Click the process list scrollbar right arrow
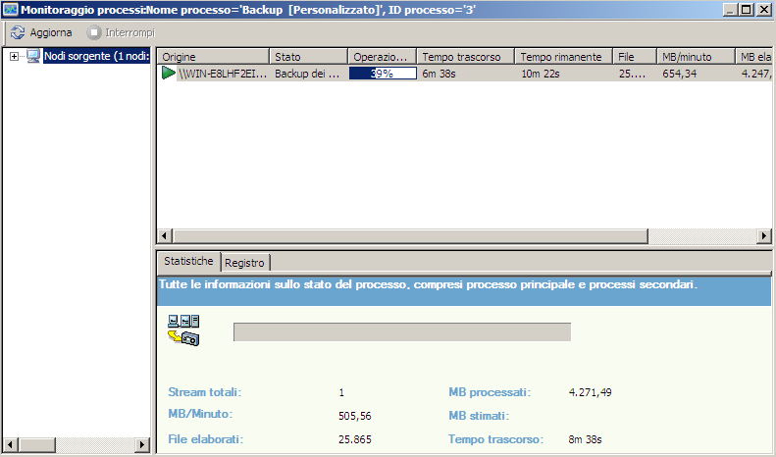The height and width of the screenshot is (457, 776). (x=764, y=236)
